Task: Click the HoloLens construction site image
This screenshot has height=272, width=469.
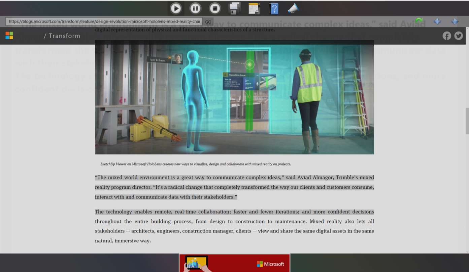Action: click(x=234, y=97)
